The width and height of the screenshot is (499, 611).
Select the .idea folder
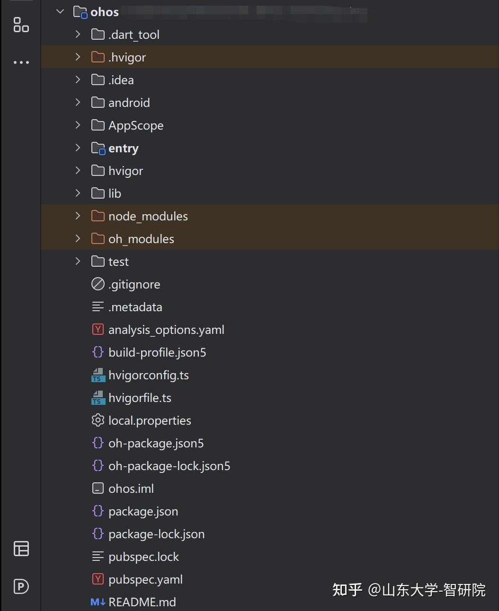[121, 80]
